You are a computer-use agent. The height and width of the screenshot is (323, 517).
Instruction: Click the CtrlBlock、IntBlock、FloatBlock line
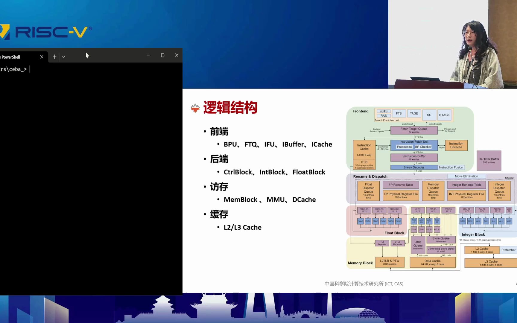274,172
